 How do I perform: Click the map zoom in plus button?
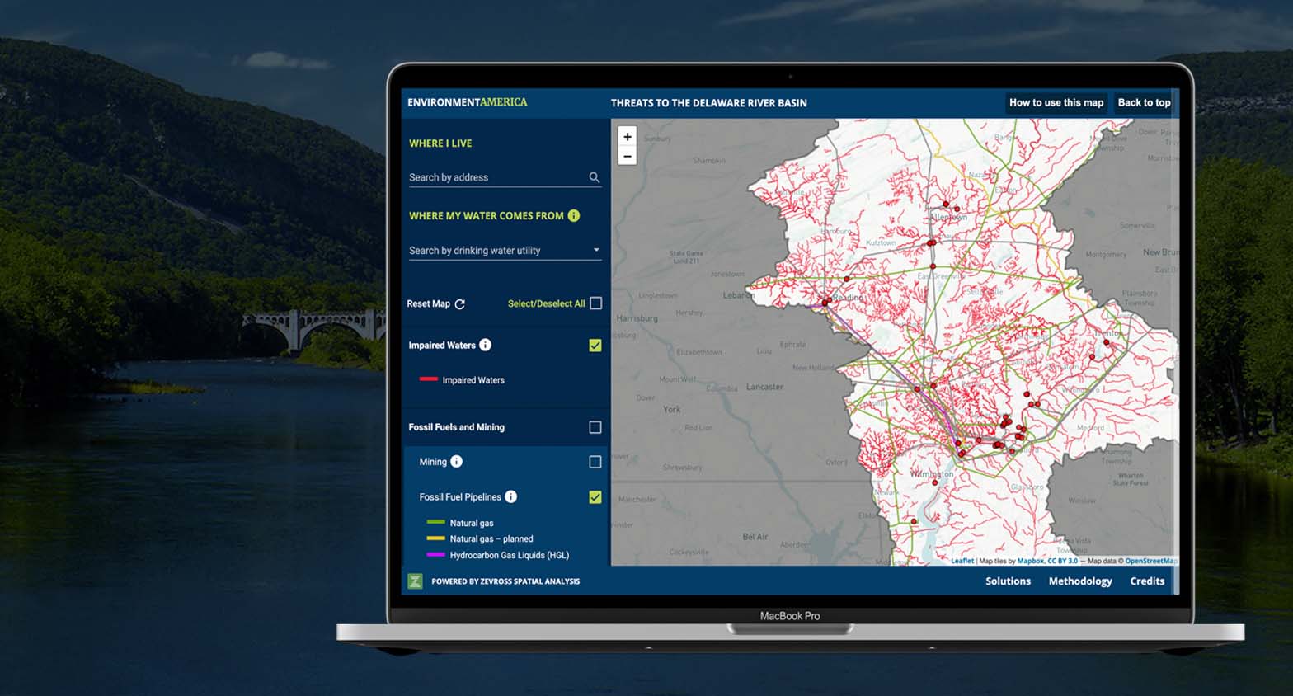[x=628, y=137]
